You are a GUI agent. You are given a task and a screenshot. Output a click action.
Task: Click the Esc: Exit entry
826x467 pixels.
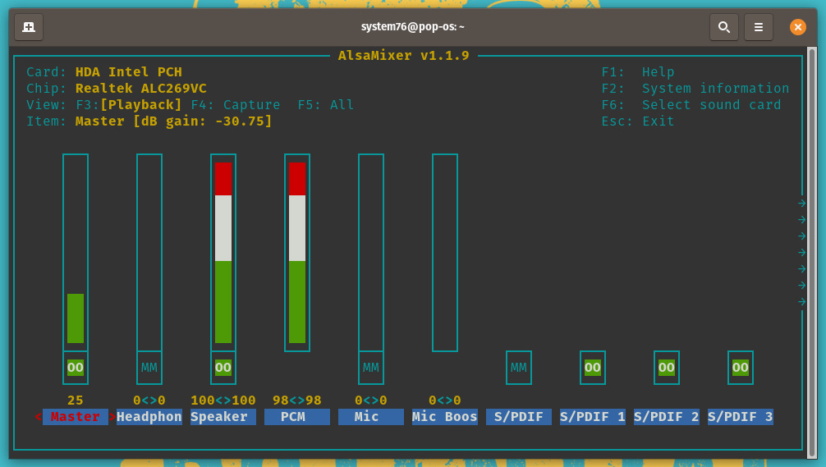click(x=638, y=121)
